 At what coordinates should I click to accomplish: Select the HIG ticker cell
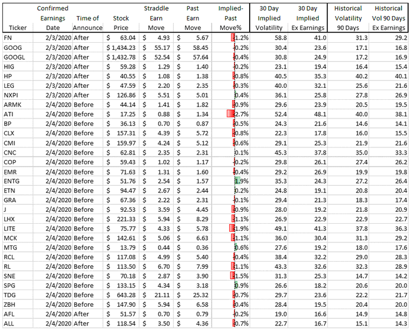(17, 67)
